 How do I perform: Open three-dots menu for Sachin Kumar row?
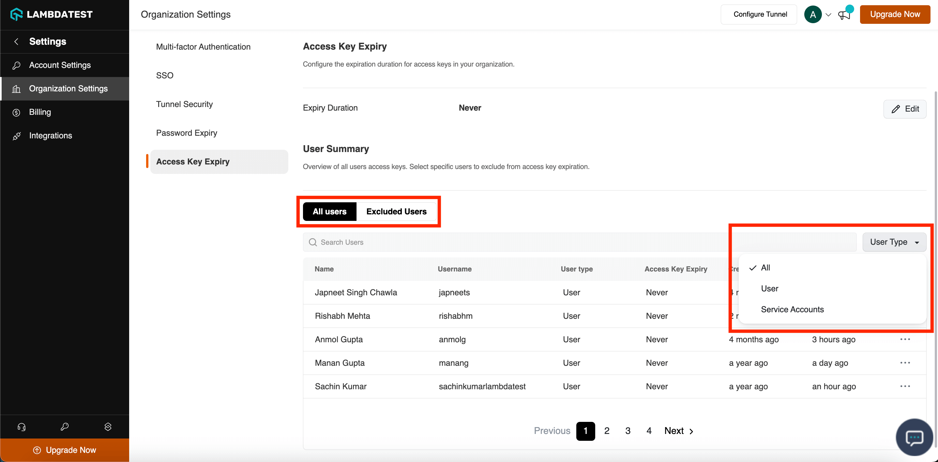tap(905, 386)
